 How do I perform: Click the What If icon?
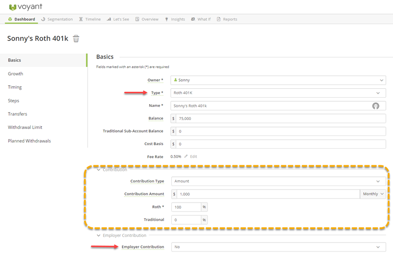click(x=193, y=19)
